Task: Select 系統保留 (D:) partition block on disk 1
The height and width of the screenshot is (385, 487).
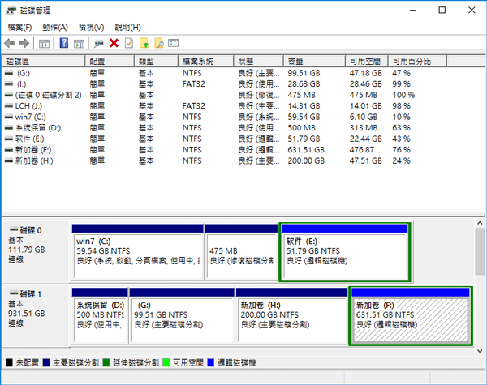Action: pos(100,315)
